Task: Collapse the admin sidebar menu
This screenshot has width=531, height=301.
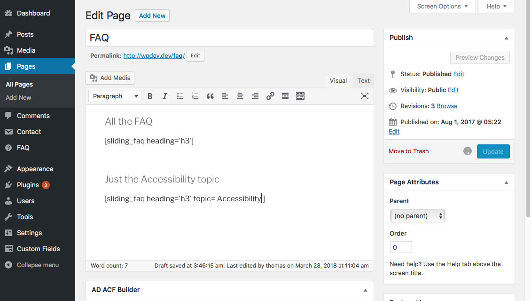Action: pos(38,265)
